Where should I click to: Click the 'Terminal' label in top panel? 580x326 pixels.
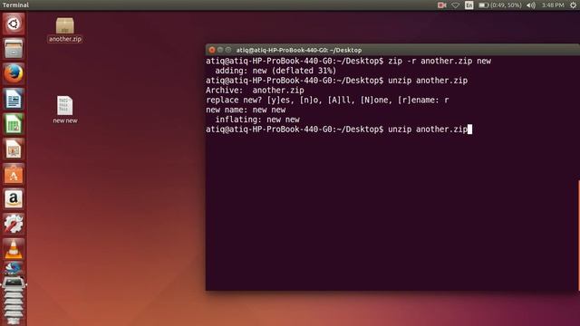pos(15,5)
